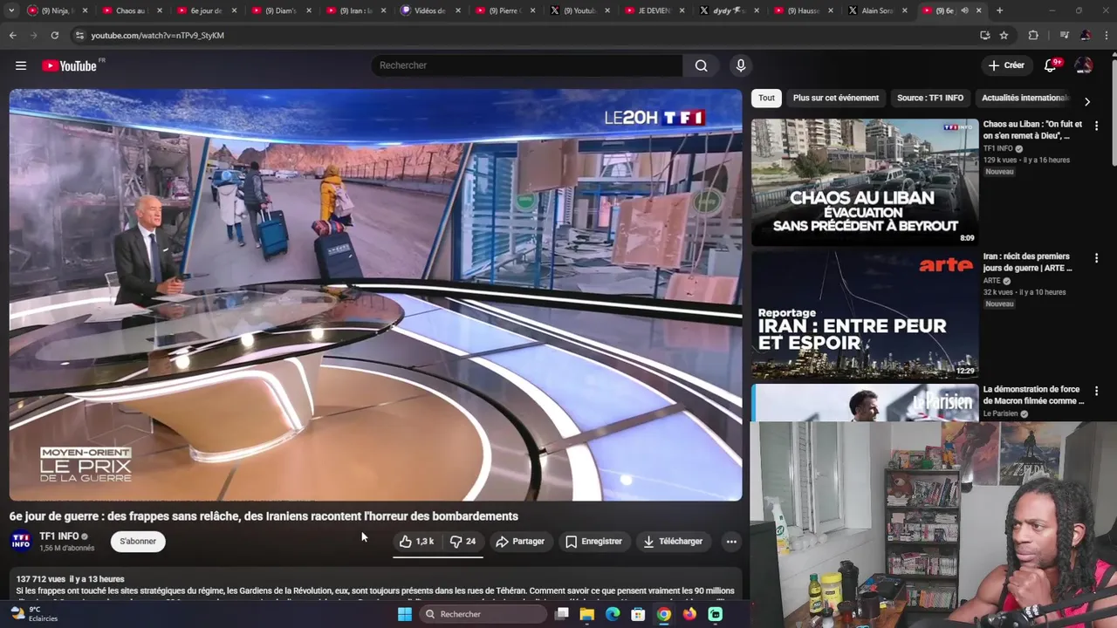
Task: Click the Créer button
Action: [1006, 65]
